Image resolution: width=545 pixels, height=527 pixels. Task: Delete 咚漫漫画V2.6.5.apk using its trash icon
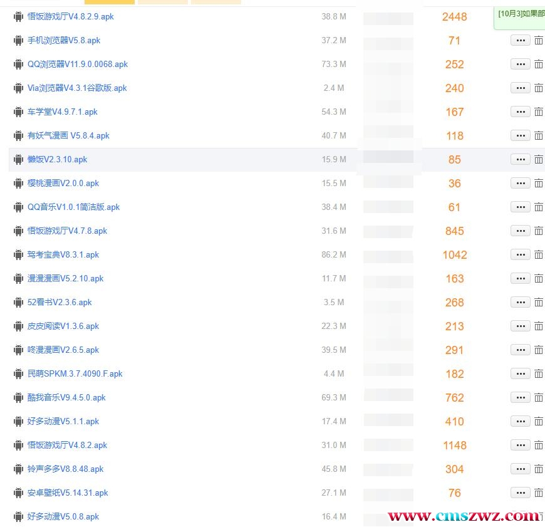pos(538,350)
